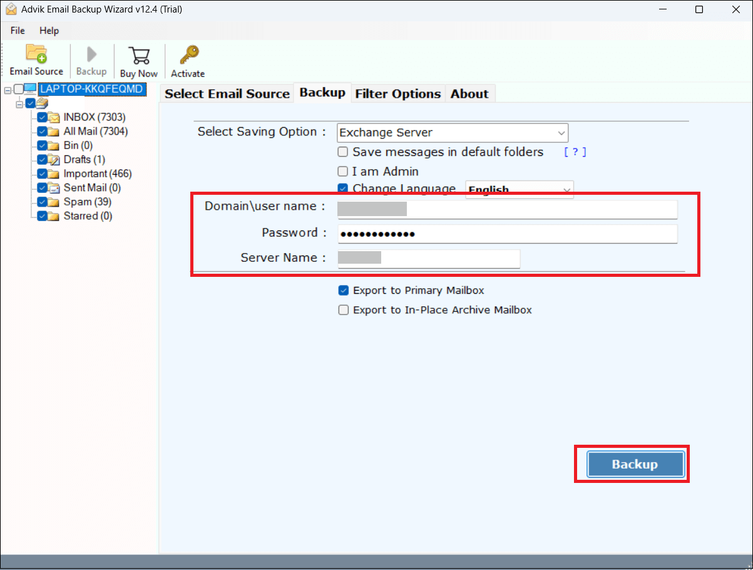The image size is (753, 570).
Task: Select the Sent Mail (0) tree item
Action: pyautogui.click(x=92, y=188)
